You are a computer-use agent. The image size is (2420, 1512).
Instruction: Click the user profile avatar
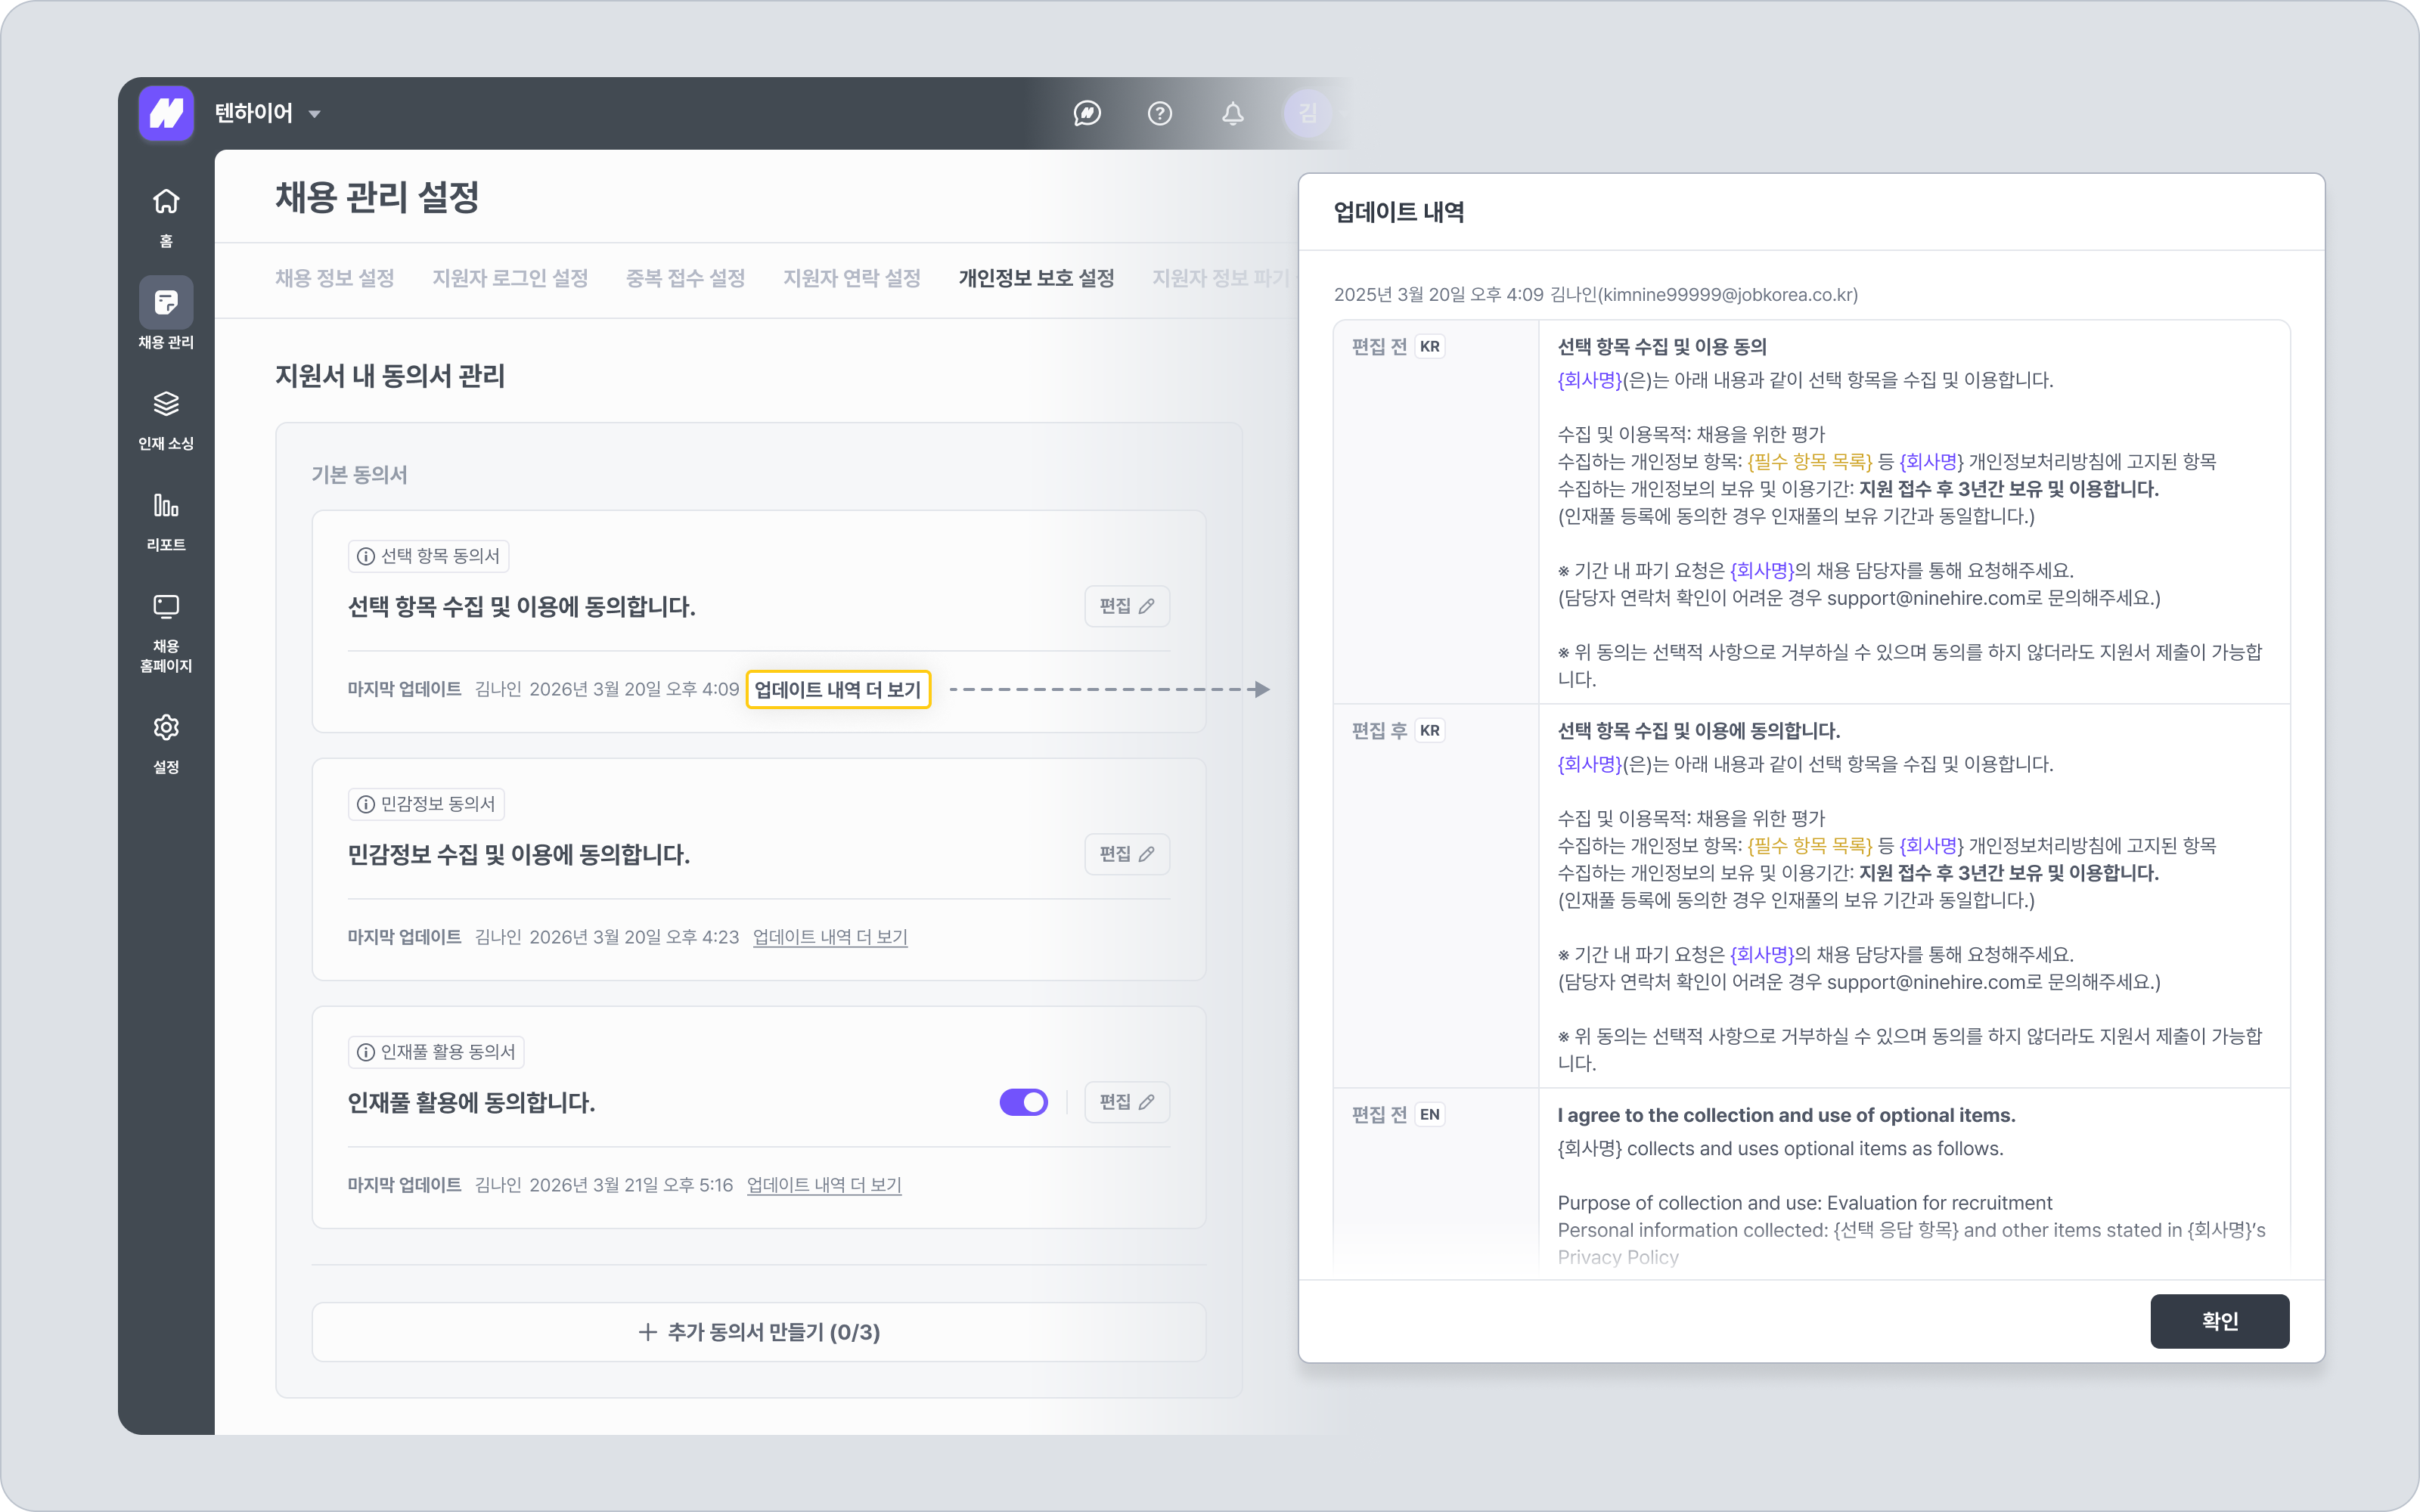tap(1306, 113)
